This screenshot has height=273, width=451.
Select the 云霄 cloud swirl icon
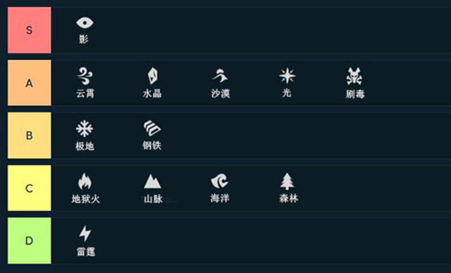[85, 76]
